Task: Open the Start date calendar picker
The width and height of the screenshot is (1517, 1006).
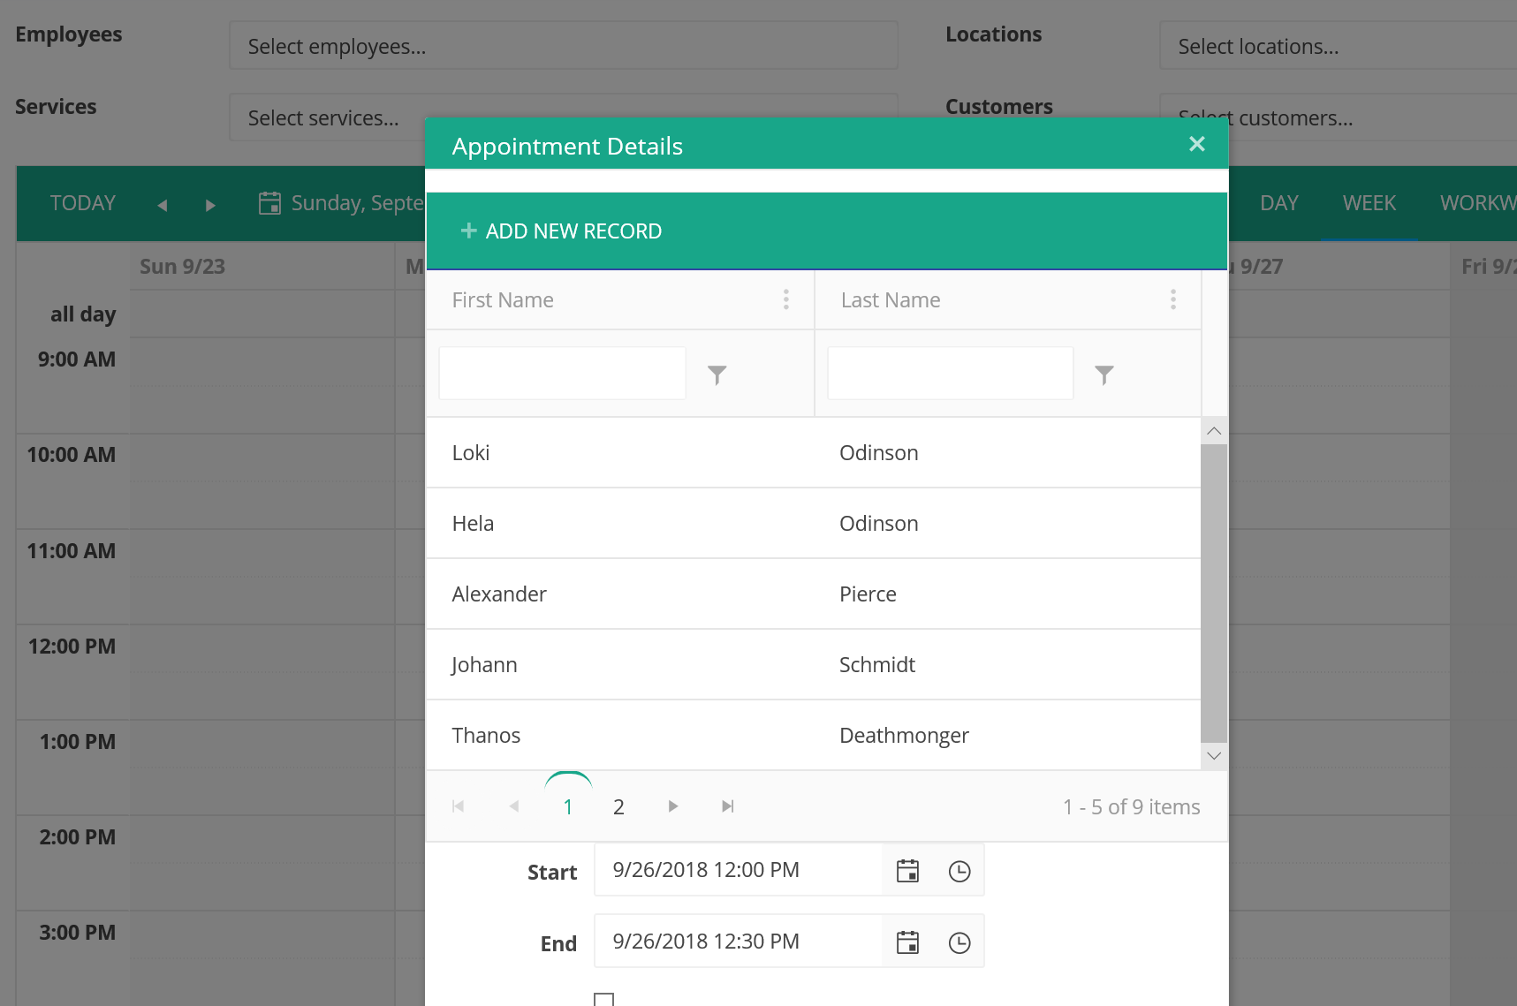Action: 907,870
